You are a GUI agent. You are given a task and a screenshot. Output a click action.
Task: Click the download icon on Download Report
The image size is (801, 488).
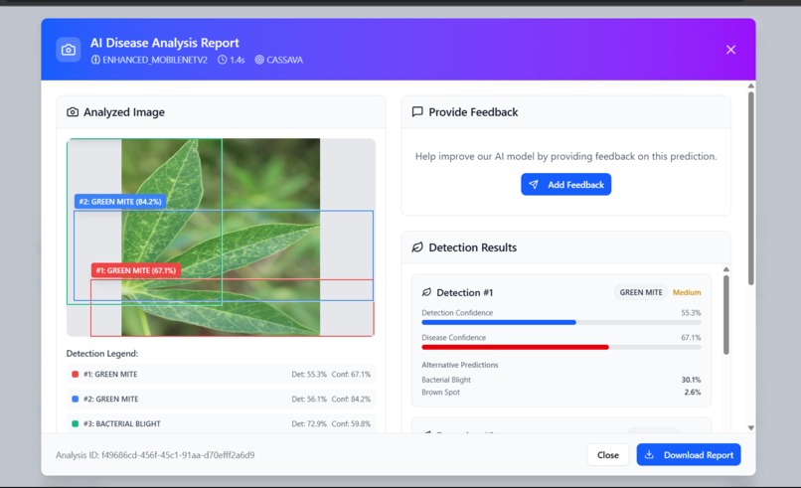[x=649, y=454]
